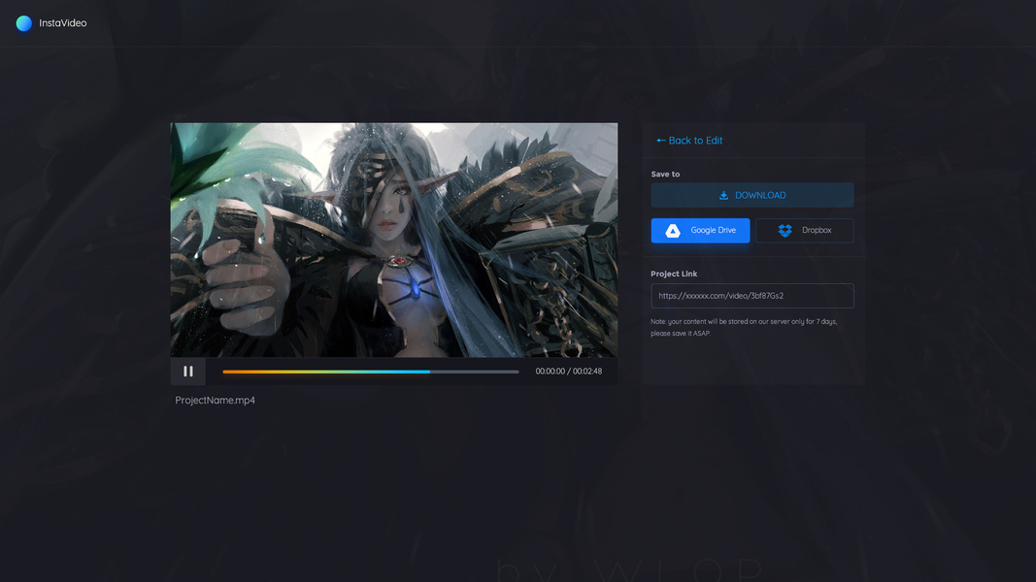Screen dimensions: 1036x582
Task: Click the 00:00:00 / 00:02:48 timestamp
Action: (569, 372)
